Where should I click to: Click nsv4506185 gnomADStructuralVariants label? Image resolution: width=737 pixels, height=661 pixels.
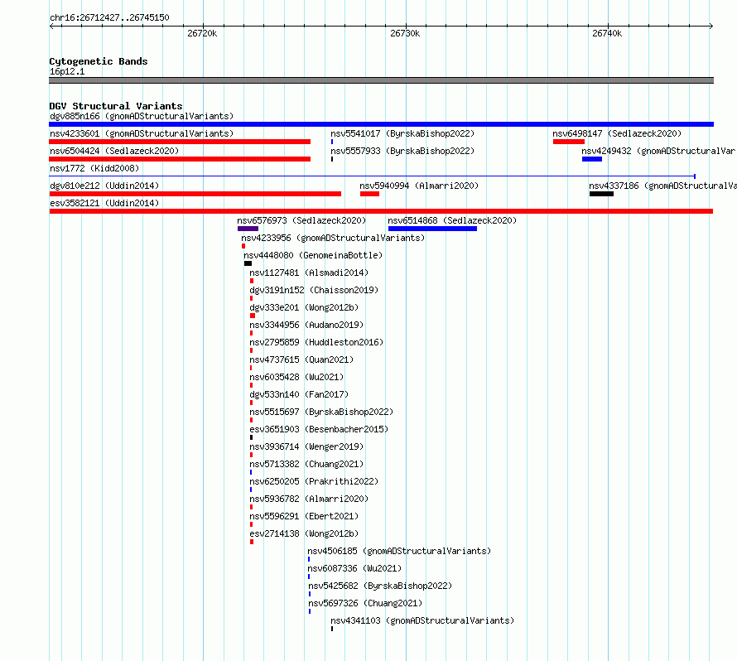click(399, 551)
